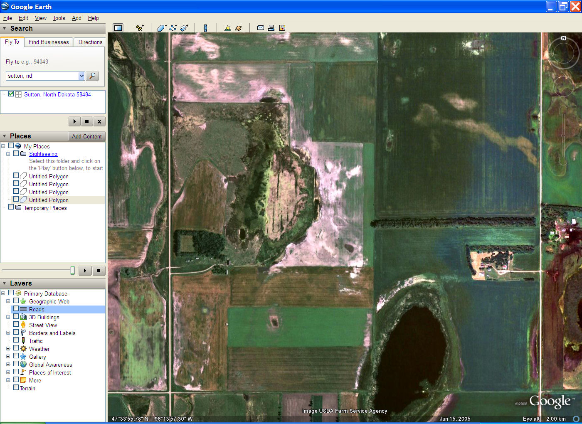The width and height of the screenshot is (582, 424).
Task: Click the Add Image Overlay icon
Action: [184, 28]
